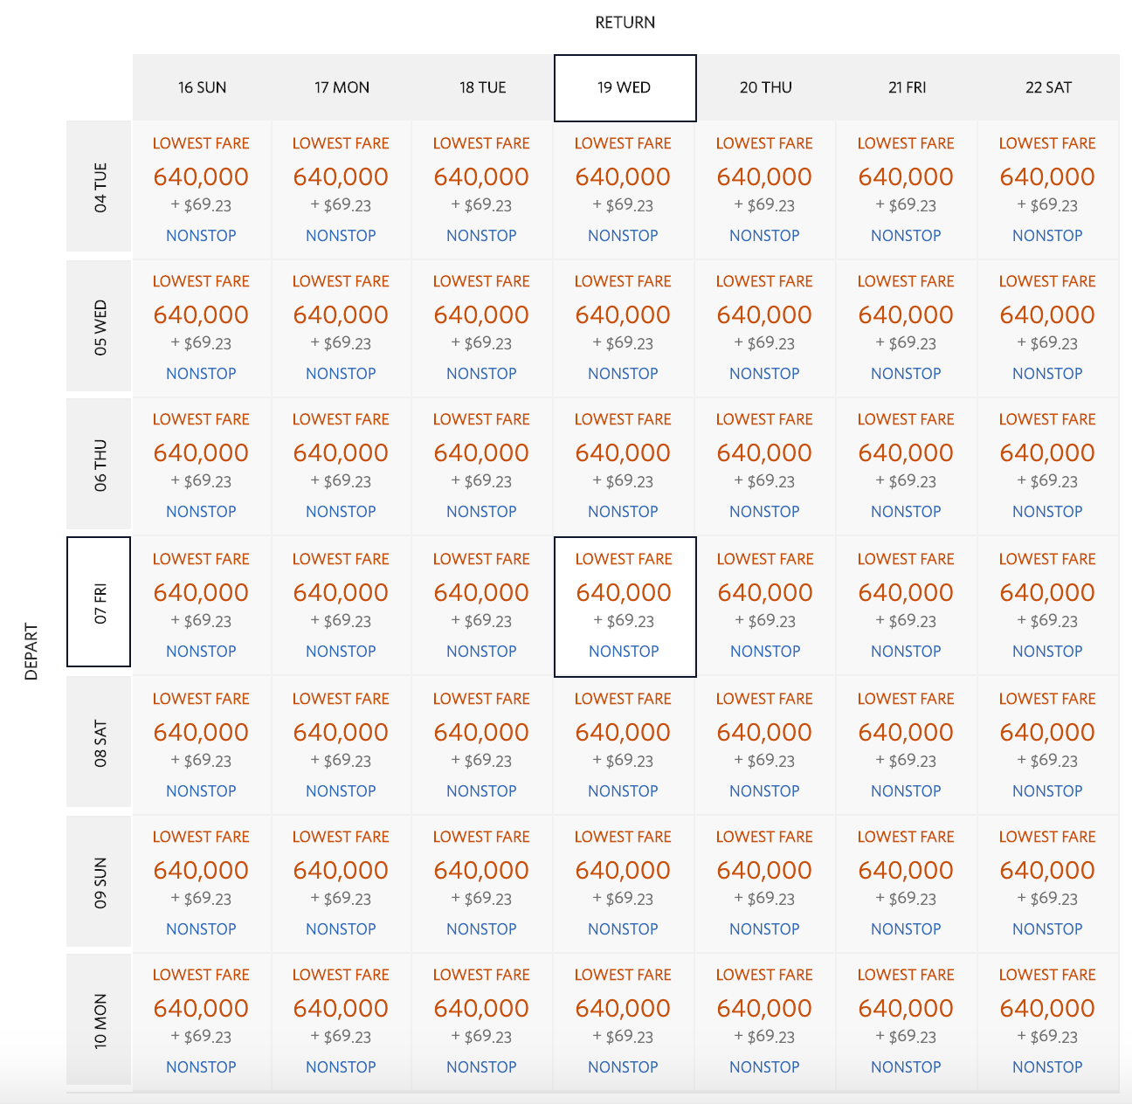Choose the 10 MON depart row header
Screen dimensions: 1132x1104
pos(100,1020)
